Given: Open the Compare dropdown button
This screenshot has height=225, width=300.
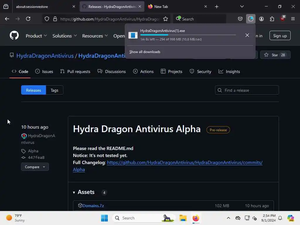Looking at the screenshot, I should click(x=35, y=167).
